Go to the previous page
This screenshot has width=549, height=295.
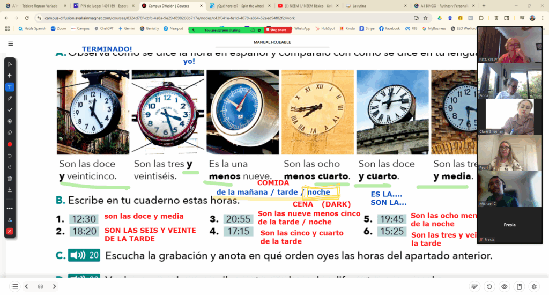[x=27, y=286]
